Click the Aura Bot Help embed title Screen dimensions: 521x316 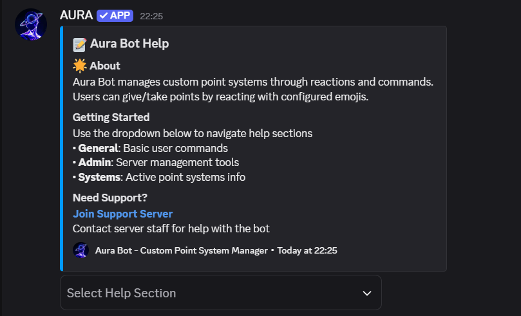[x=129, y=44]
